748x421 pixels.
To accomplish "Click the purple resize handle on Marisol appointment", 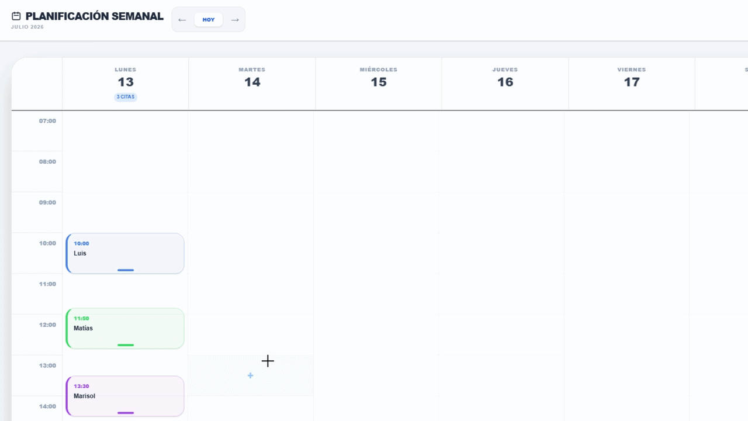I will pos(126,413).
